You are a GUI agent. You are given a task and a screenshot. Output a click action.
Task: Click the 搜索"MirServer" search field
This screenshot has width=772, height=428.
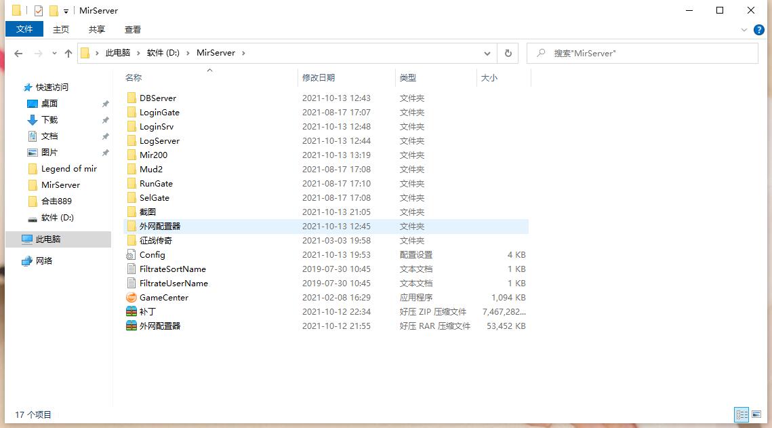(x=642, y=53)
